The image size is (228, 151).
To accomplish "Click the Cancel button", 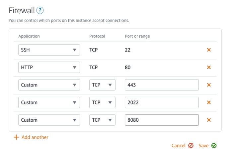I will (179, 146).
